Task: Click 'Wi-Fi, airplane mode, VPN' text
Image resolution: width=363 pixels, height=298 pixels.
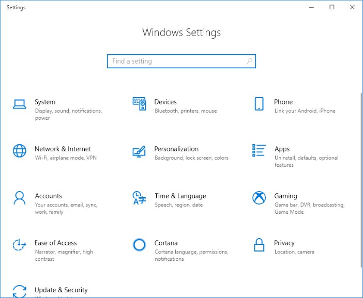Action: [66, 158]
